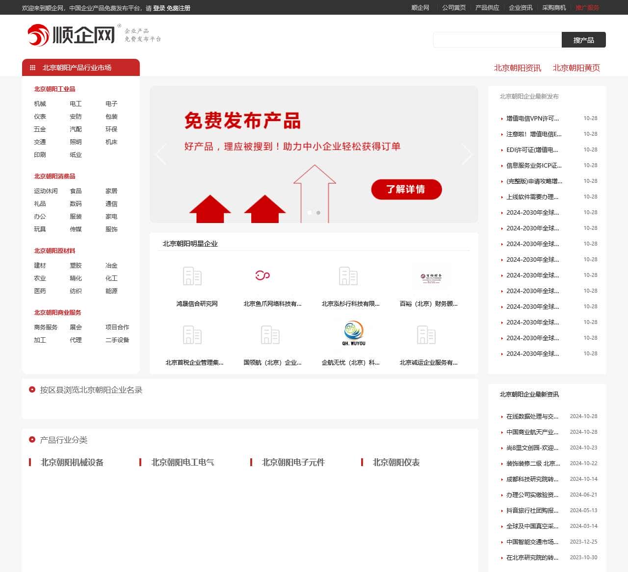Viewport: 628px width, 572px height.
Task: Open 增值电信VPN许可 latest post
Action: (x=533, y=119)
